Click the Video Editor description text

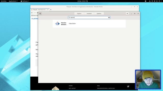point(72,24)
